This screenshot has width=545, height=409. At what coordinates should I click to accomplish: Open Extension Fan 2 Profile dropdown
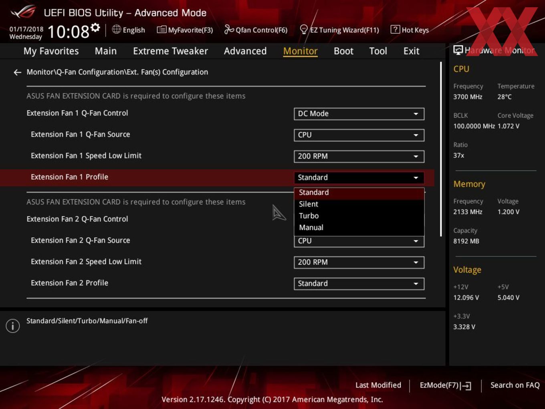pos(359,283)
